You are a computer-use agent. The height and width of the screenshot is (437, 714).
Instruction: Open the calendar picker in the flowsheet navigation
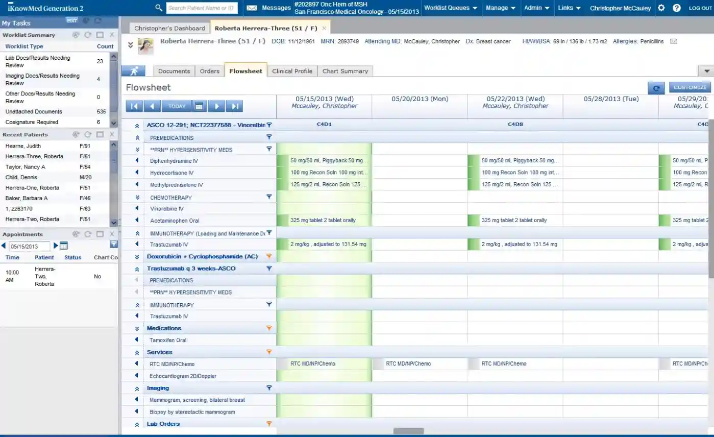199,106
